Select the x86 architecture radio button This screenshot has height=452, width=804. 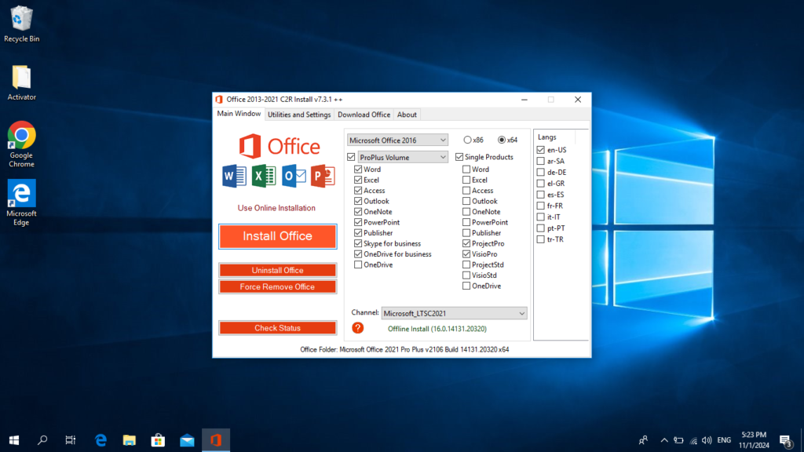467,140
